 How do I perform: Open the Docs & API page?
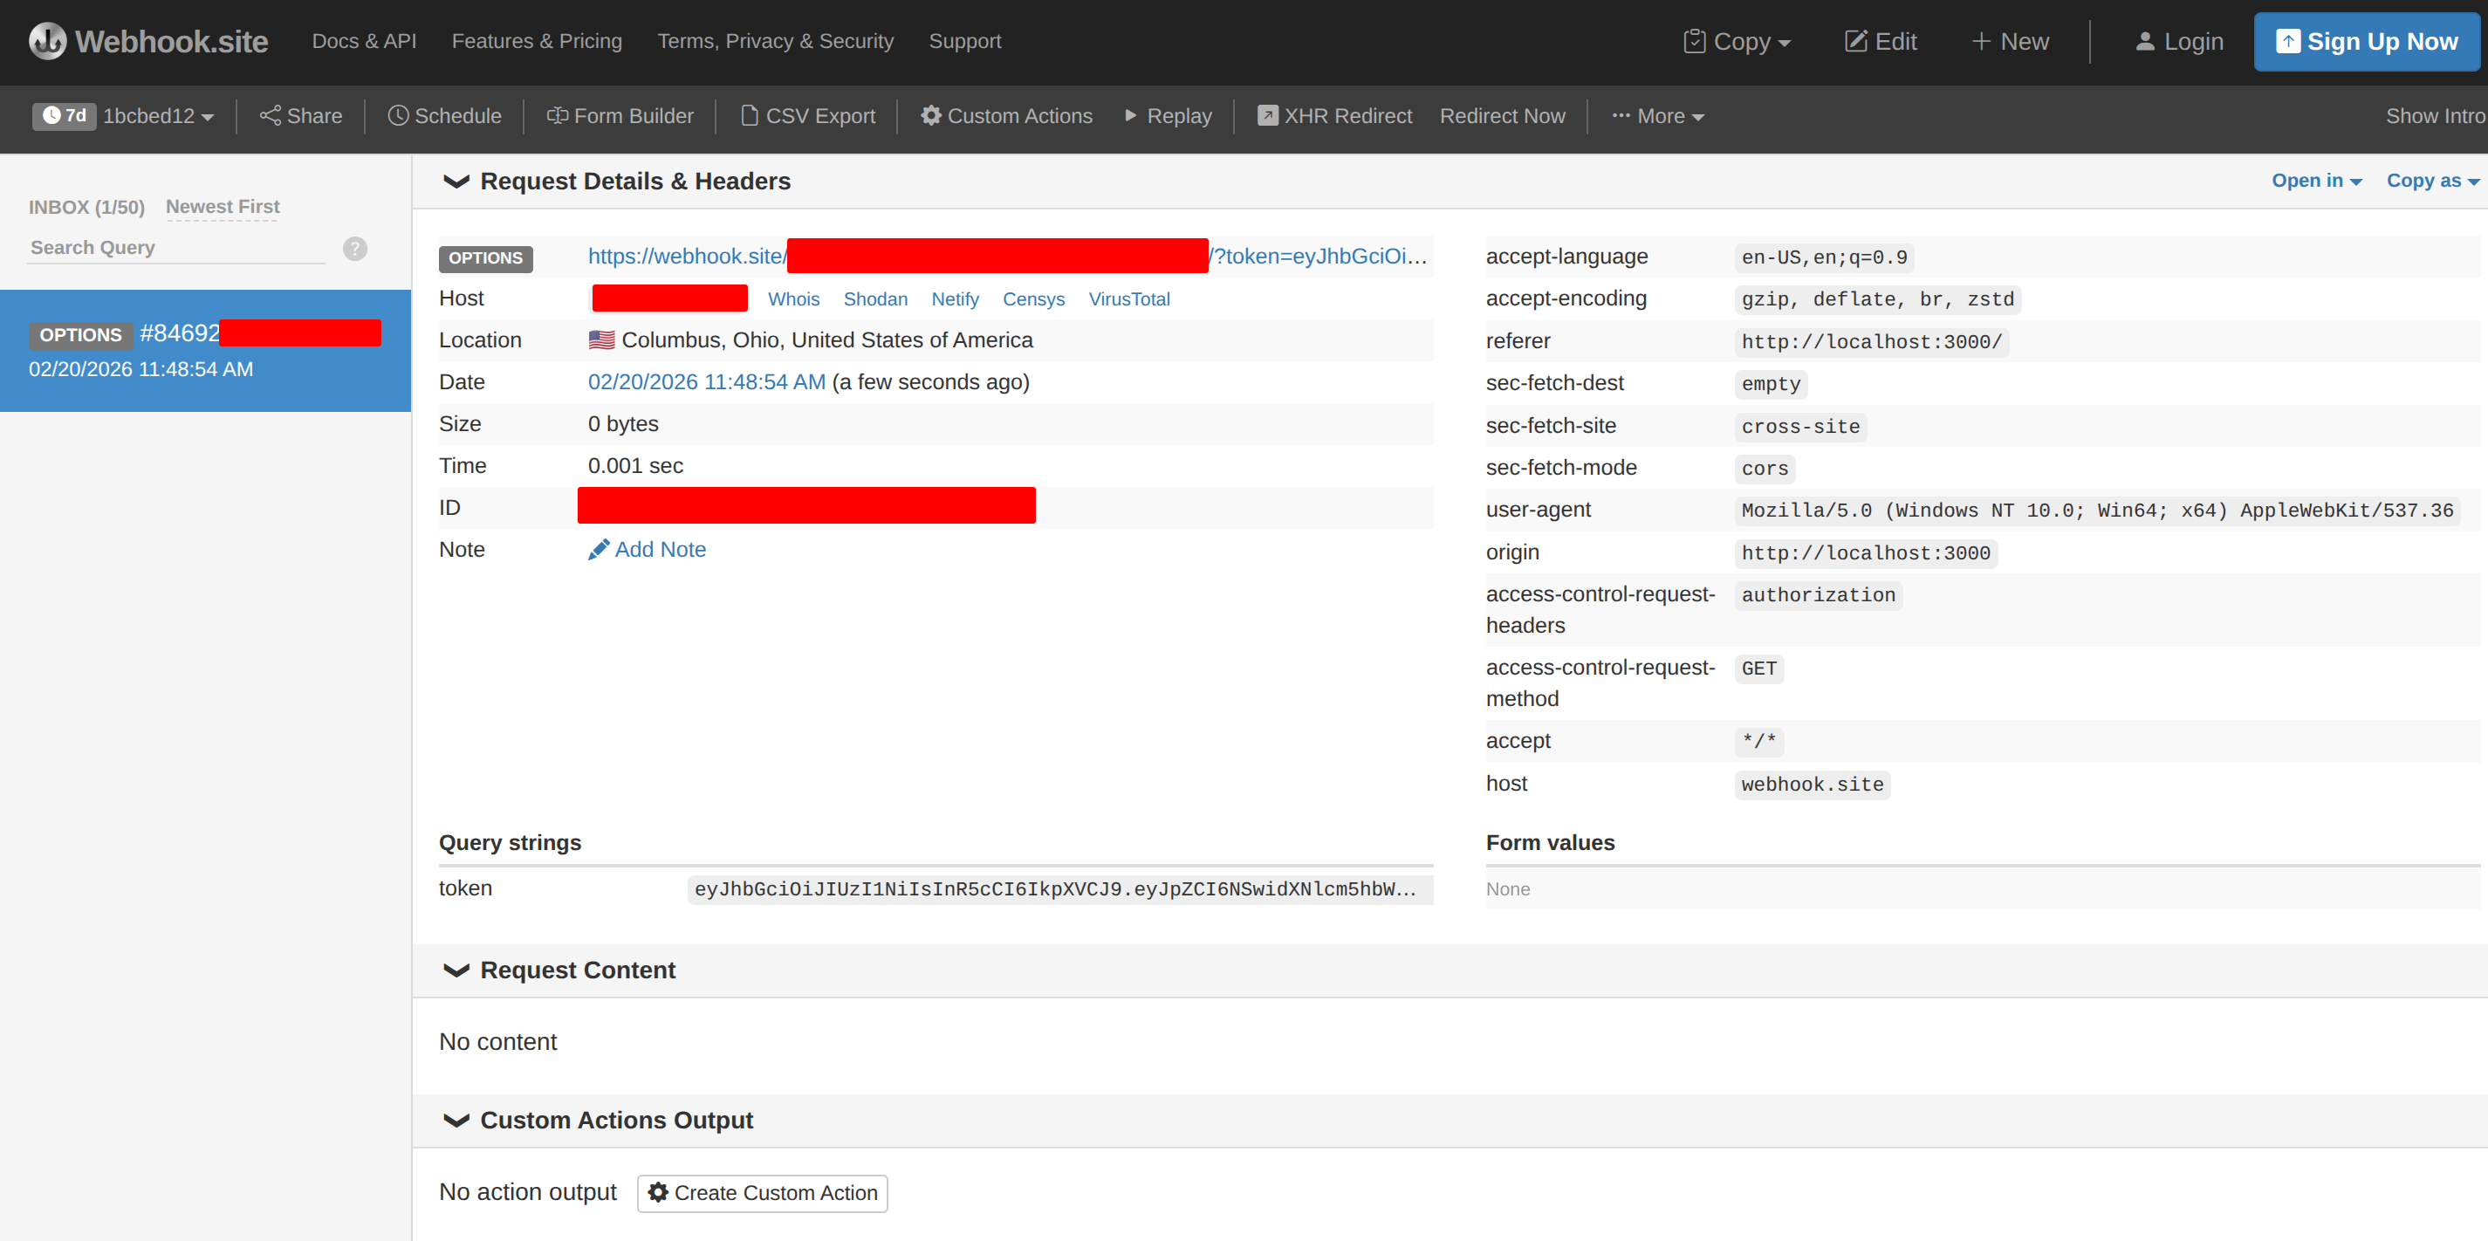364,42
